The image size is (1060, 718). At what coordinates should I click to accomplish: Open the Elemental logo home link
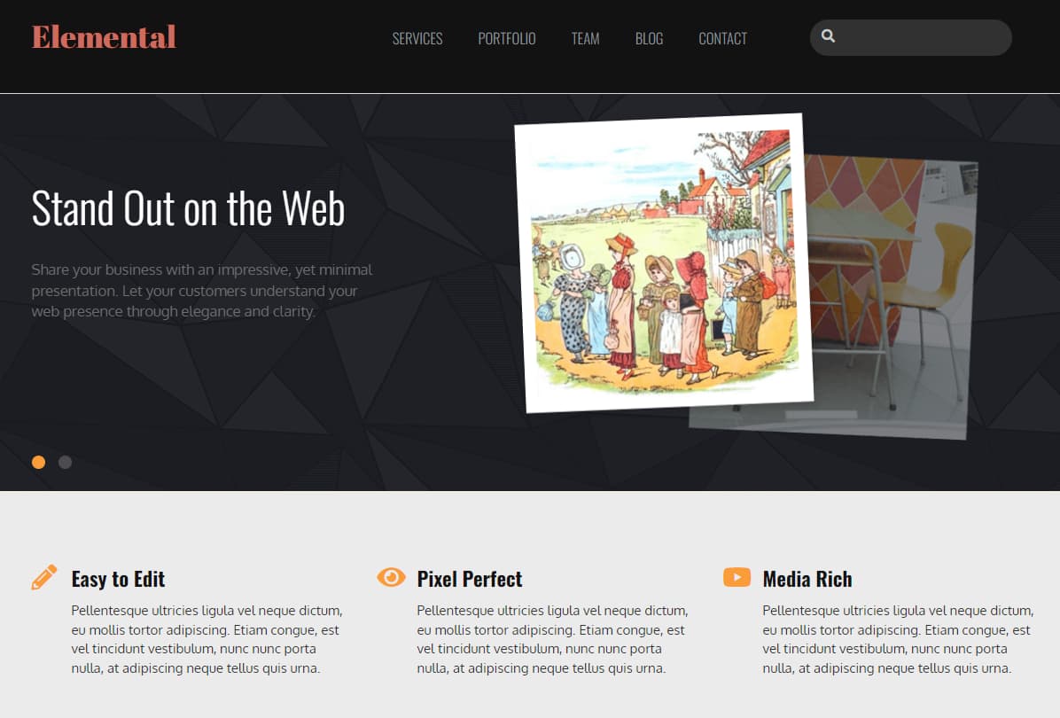104,37
